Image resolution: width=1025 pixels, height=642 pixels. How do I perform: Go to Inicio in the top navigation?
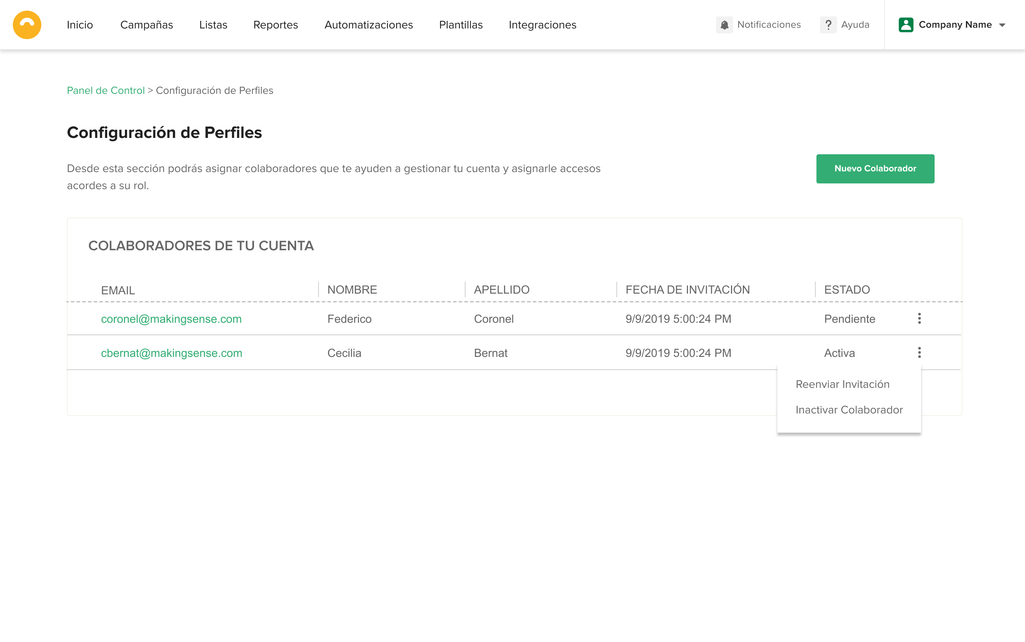pos(80,25)
